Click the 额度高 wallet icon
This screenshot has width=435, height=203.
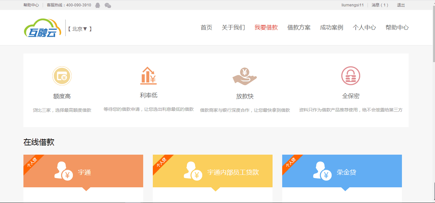pyautogui.click(x=62, y=76)
